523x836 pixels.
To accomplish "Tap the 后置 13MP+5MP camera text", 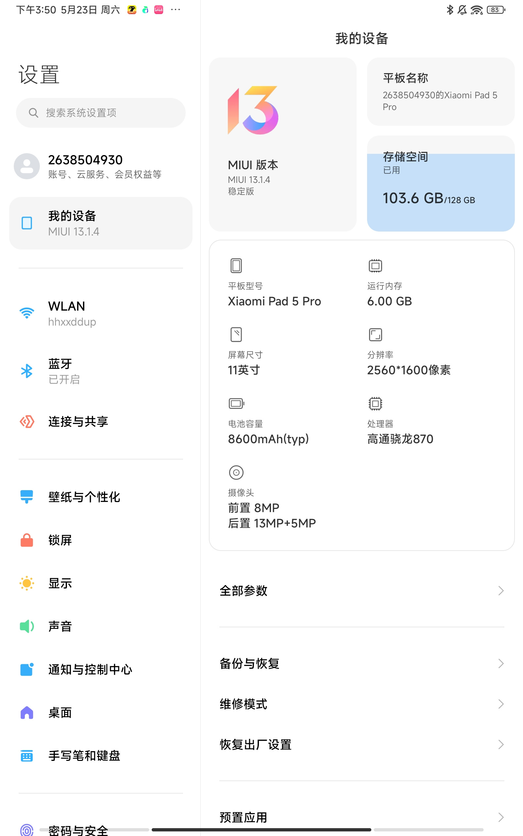I will (x=272, y=523).
